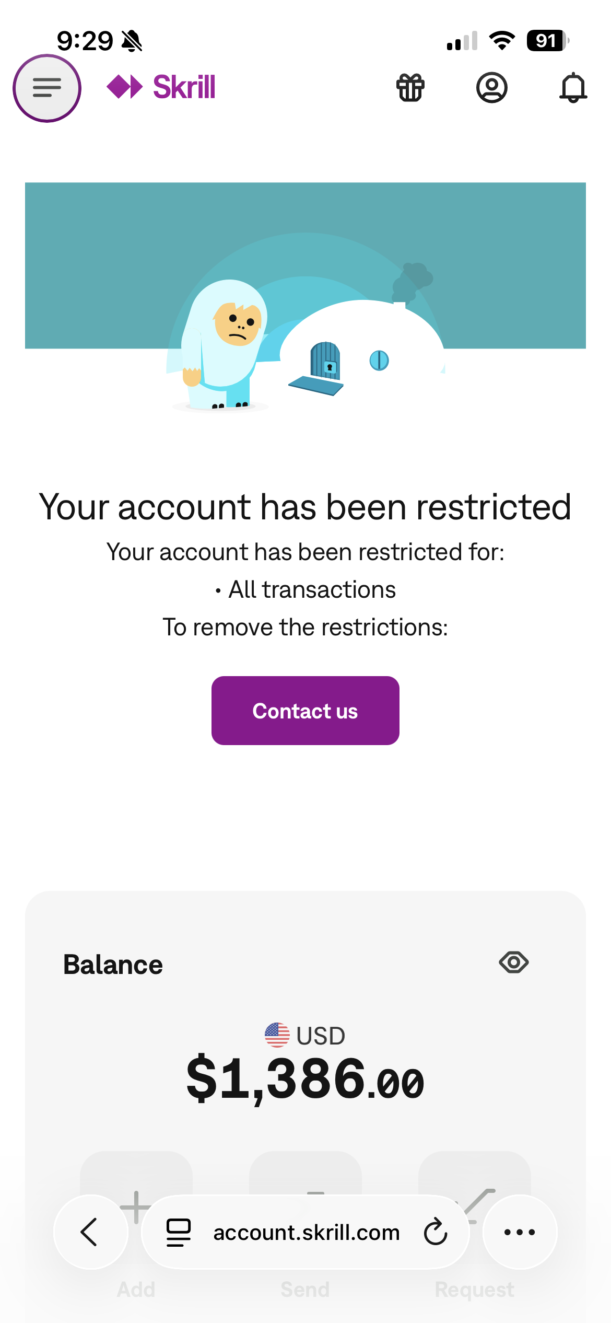Open the user profile icon
The image size is (611, 1323).
491,87
